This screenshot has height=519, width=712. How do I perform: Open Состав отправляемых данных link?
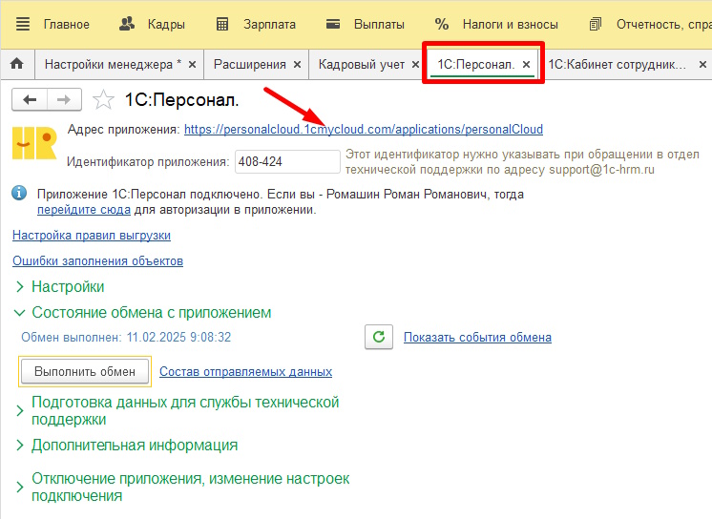(x=245, y=371)
